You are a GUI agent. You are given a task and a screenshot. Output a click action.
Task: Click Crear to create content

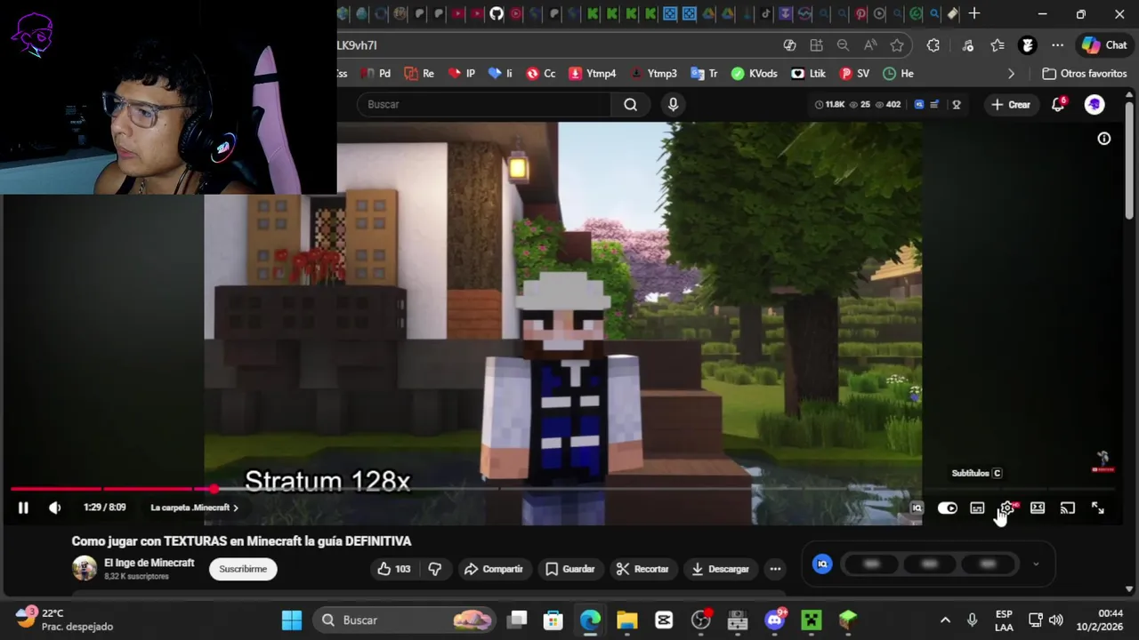click(x=1011, y=104)
